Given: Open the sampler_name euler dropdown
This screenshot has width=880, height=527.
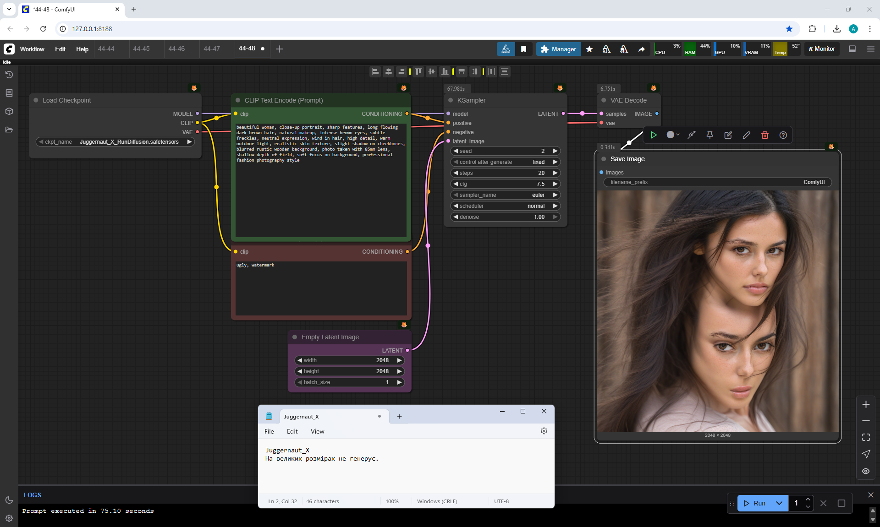Looking at the screenshot, I should [504, 195].
